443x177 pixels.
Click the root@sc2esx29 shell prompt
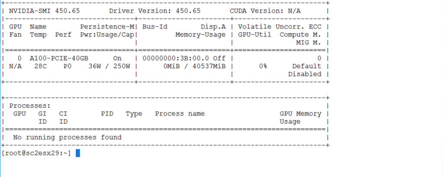pos(35,154)
